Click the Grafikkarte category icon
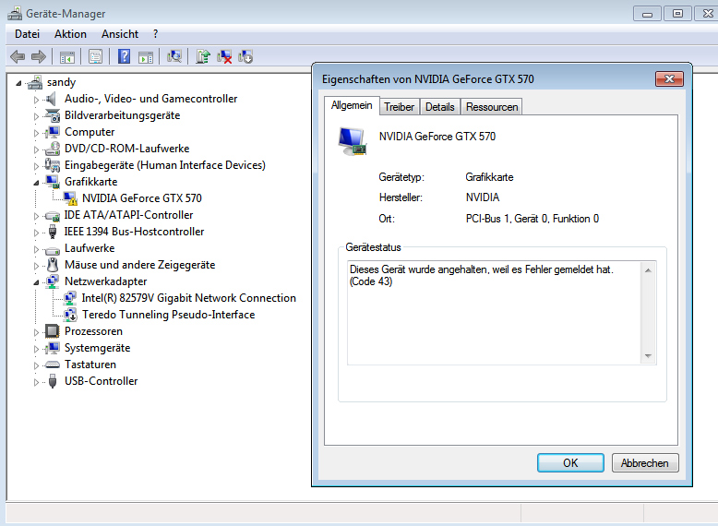Image resolution: width=718 pixels, height=526 pixels. click(x=53, y=182)
